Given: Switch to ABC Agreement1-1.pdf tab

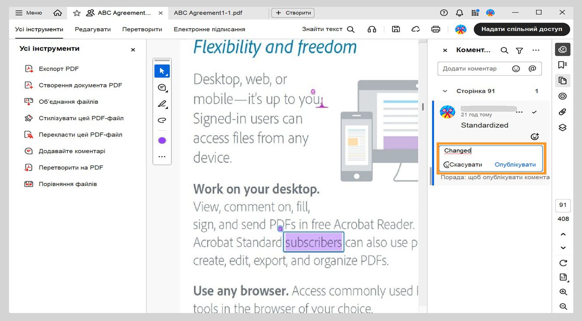Looking at the screenshot, I should (x=208, y=13).
